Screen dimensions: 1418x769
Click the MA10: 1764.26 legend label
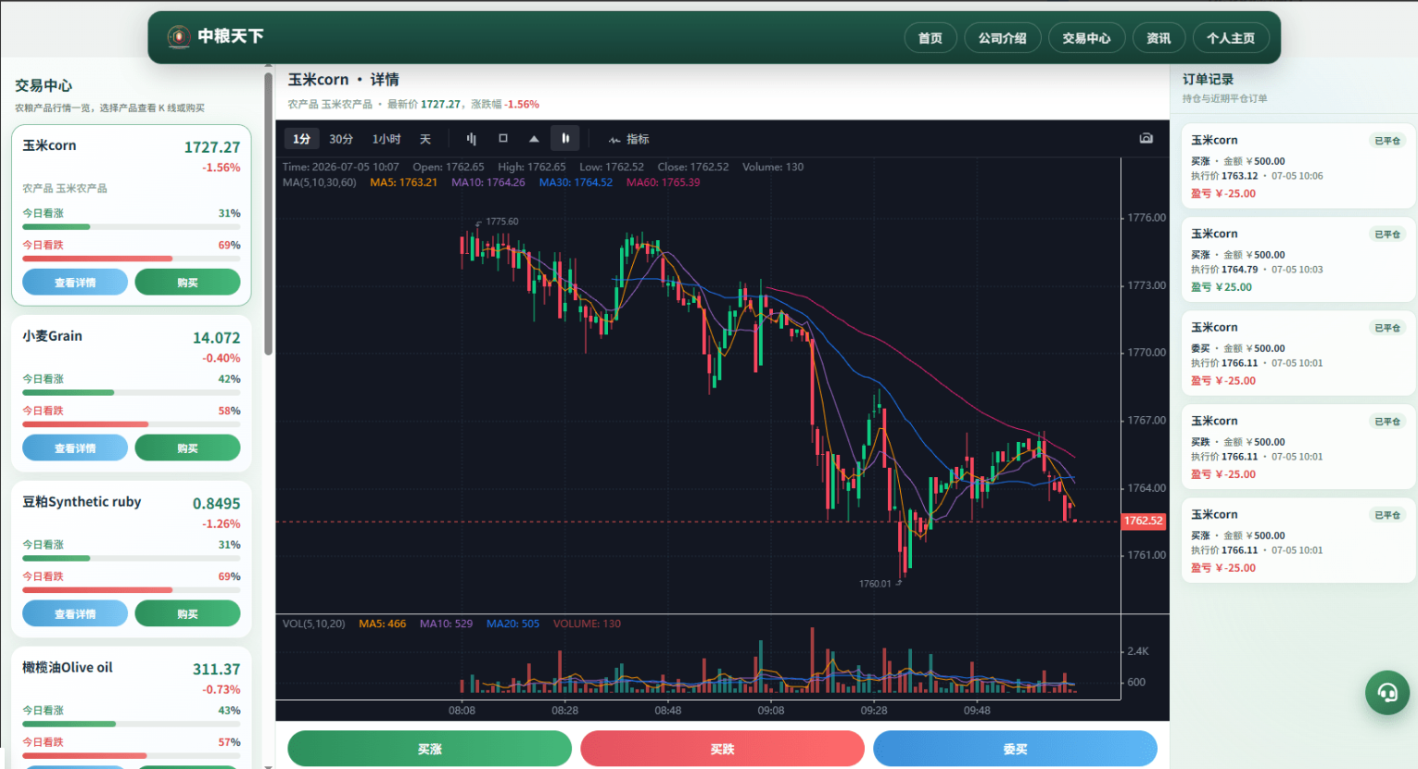point(488,183)
